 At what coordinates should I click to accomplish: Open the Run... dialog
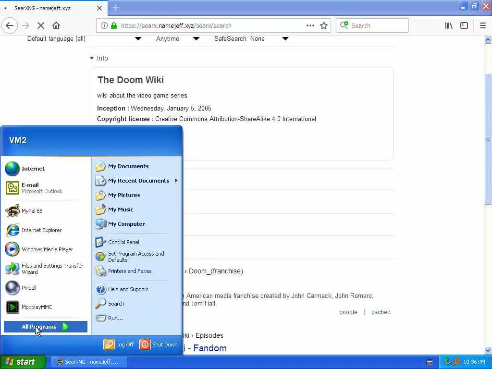(x=137, y=318)
